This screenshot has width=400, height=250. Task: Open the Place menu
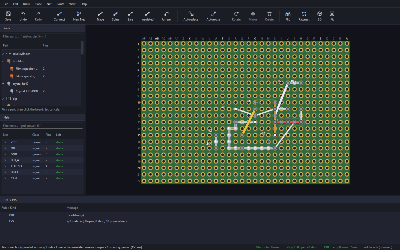[38, 4]
